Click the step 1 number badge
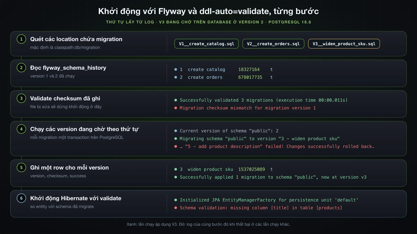Viewport: 417px width, 234px height. pyautogui.click(x=21, y=39)
